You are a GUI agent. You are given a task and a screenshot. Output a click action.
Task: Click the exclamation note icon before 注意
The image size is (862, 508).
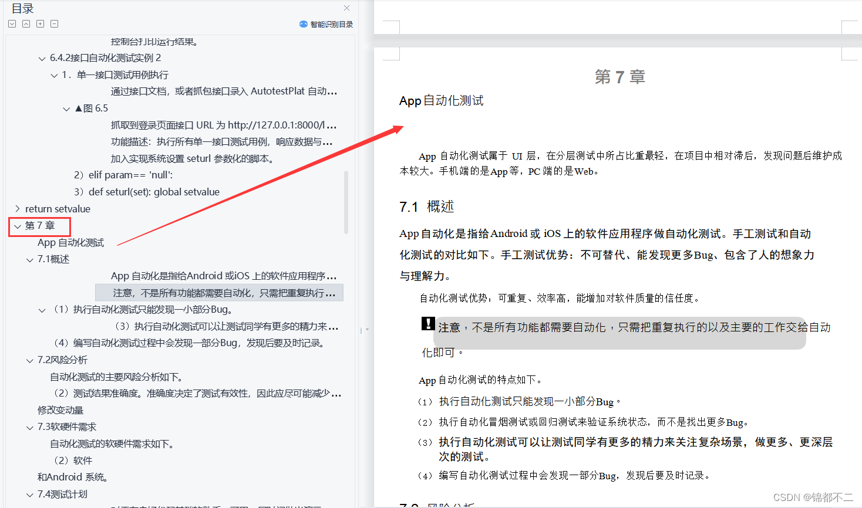point(428,324)
